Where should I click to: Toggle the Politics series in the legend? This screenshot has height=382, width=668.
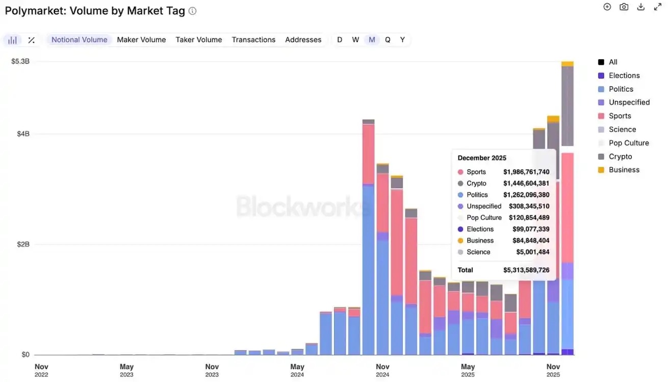[x=621, y=89]
